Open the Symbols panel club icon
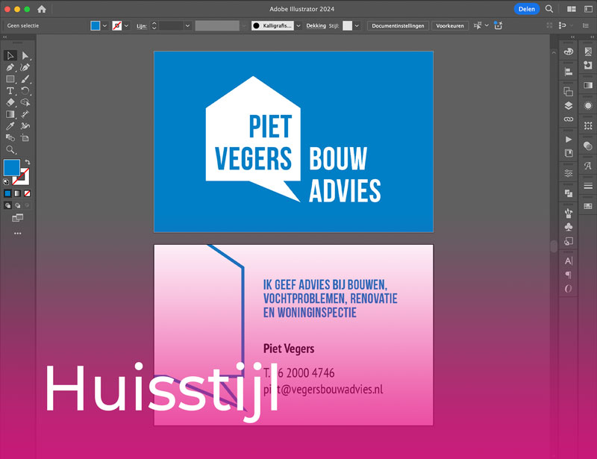The width and height of the screenshot is (597, 459). click(x=569, y=228)
